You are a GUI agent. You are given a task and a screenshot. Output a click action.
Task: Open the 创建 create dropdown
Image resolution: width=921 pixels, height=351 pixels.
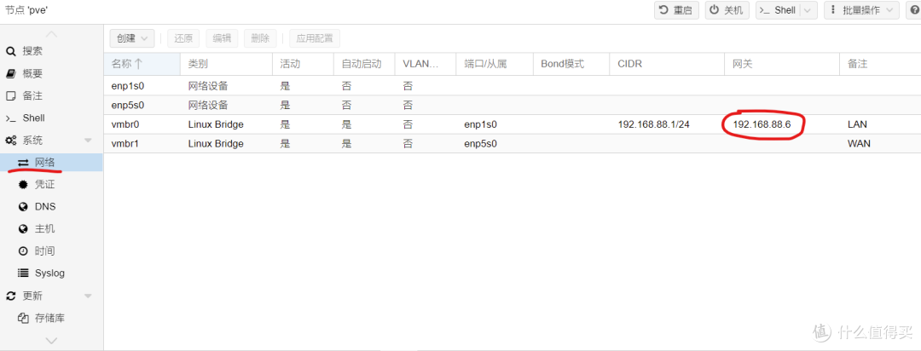coord(132,38)
